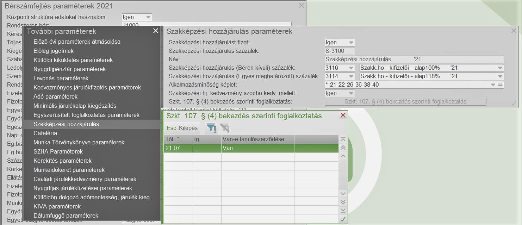
Task: Confirm selection with green checkmark in table window
Action: click(x=343, y=219)
